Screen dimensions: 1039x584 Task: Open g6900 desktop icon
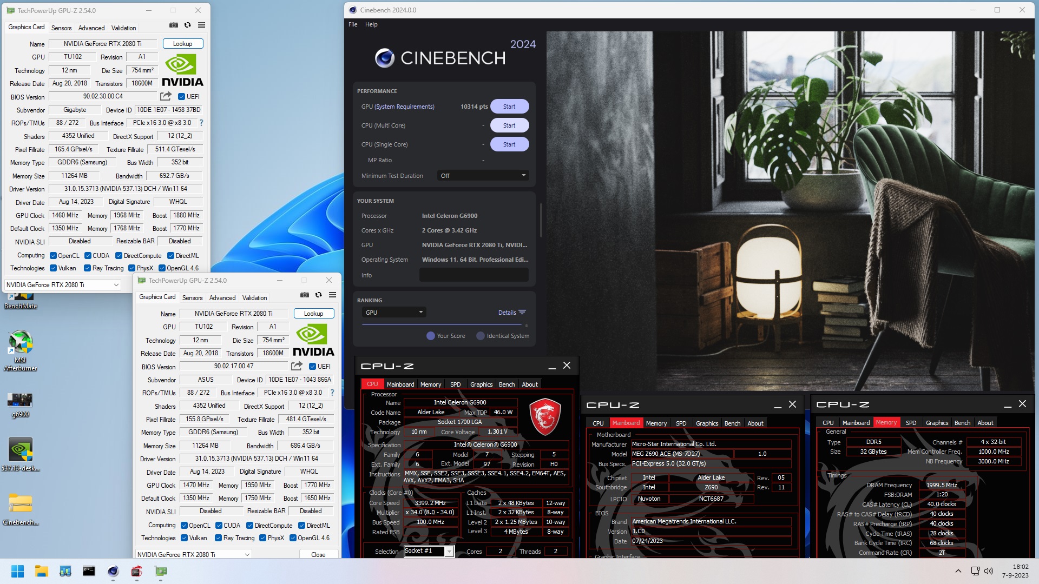pos(20,404)
